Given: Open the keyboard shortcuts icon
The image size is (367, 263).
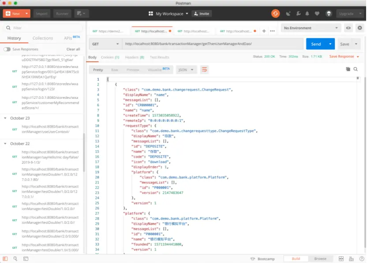Looking at the screenshot, I should click(351, 259).
